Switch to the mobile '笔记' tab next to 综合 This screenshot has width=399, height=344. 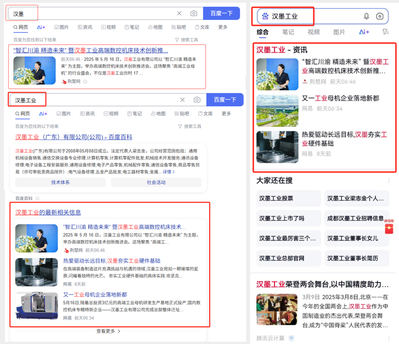[288, 32]
